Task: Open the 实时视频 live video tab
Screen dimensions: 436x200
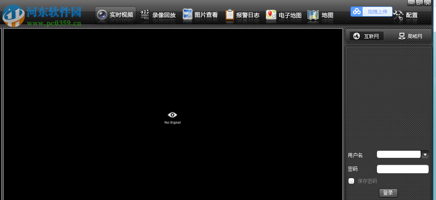Action: click(115, 15)
